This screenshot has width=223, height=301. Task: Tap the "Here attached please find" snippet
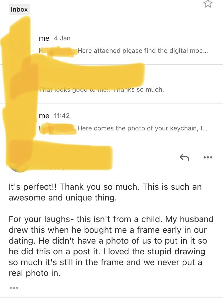coord(142,51)
